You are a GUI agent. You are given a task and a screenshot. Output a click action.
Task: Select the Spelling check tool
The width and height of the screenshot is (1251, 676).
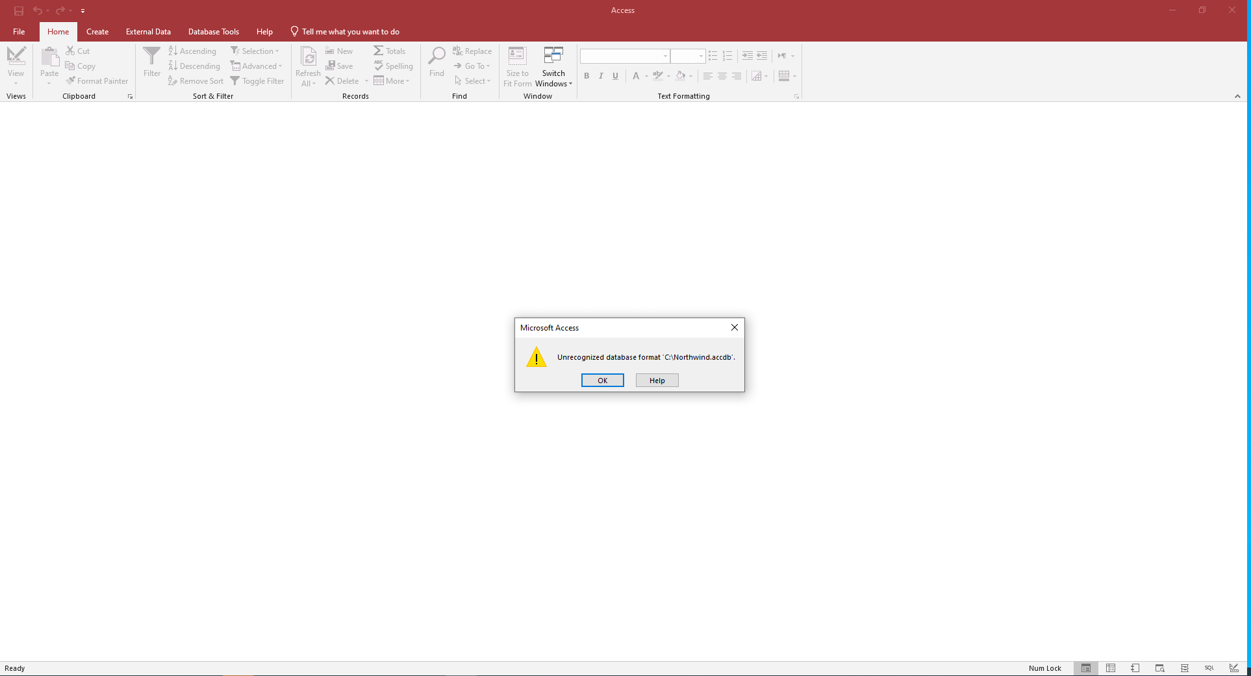click(393, 66)
